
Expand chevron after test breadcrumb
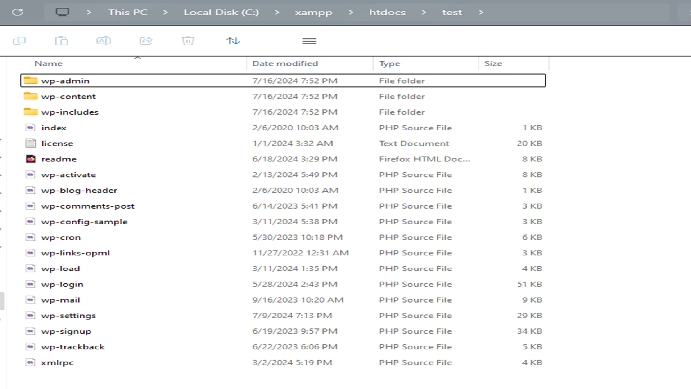coord(481,12)
